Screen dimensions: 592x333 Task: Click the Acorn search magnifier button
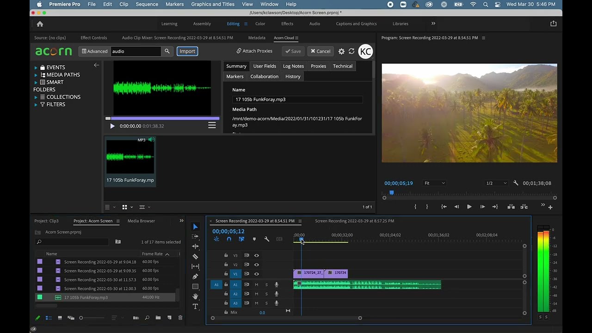167,51
